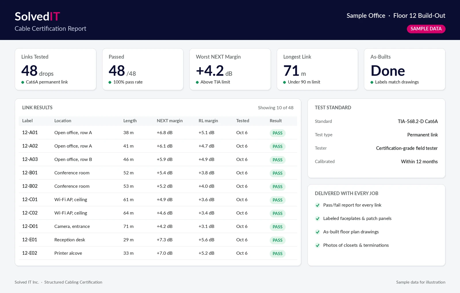
Task: Click checkmark icon beside Pass/fail report item
Action: tap(317, 205)
